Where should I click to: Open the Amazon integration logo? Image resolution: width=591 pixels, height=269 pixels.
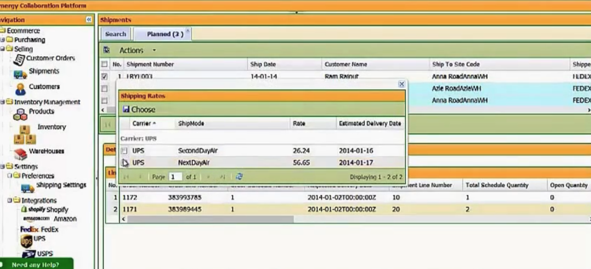pyautogui.click(x=36, y=218)
